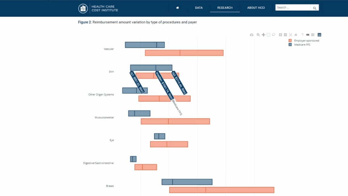Click the Health Care Cost Institute logo
348x196 pixels.
coord(98,8)
